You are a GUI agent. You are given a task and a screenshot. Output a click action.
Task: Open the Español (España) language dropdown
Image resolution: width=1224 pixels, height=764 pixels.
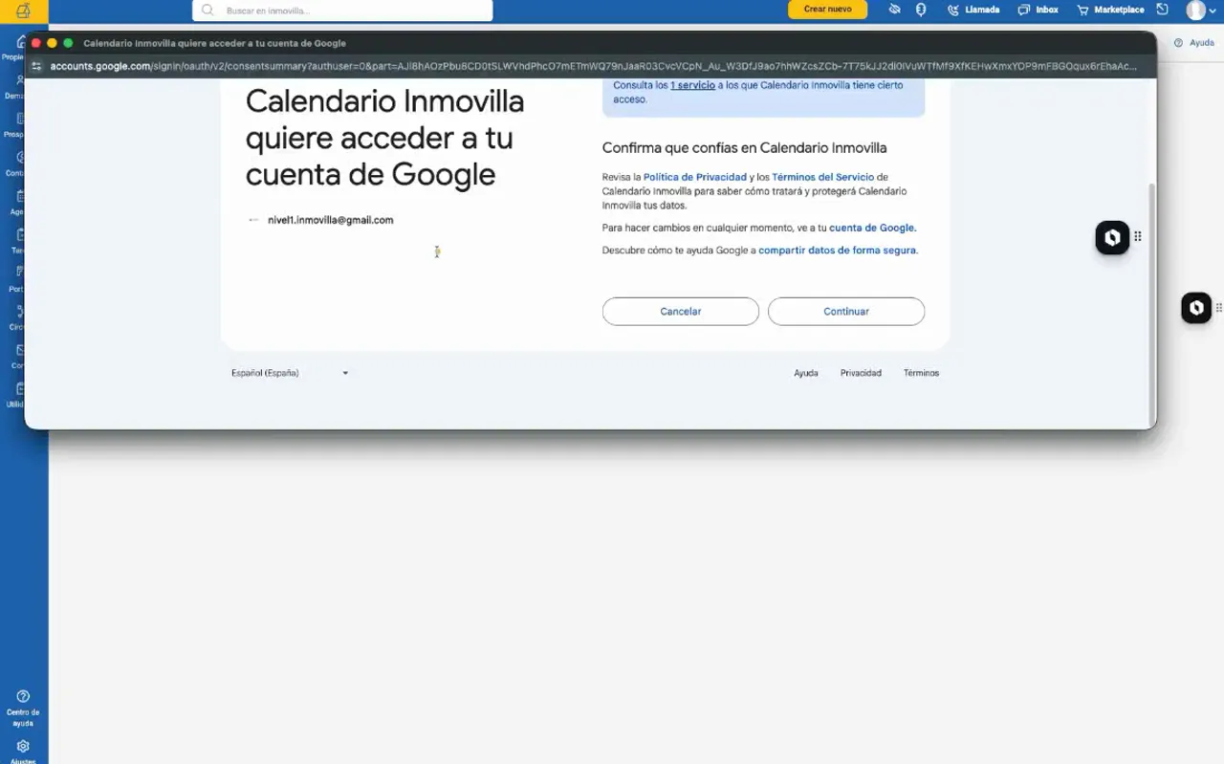[290, 373]
